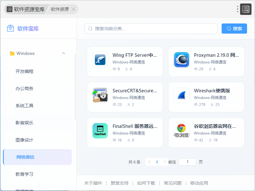
Task: Click the view count eye icon on Proxyman card
Action: [196, 69]
